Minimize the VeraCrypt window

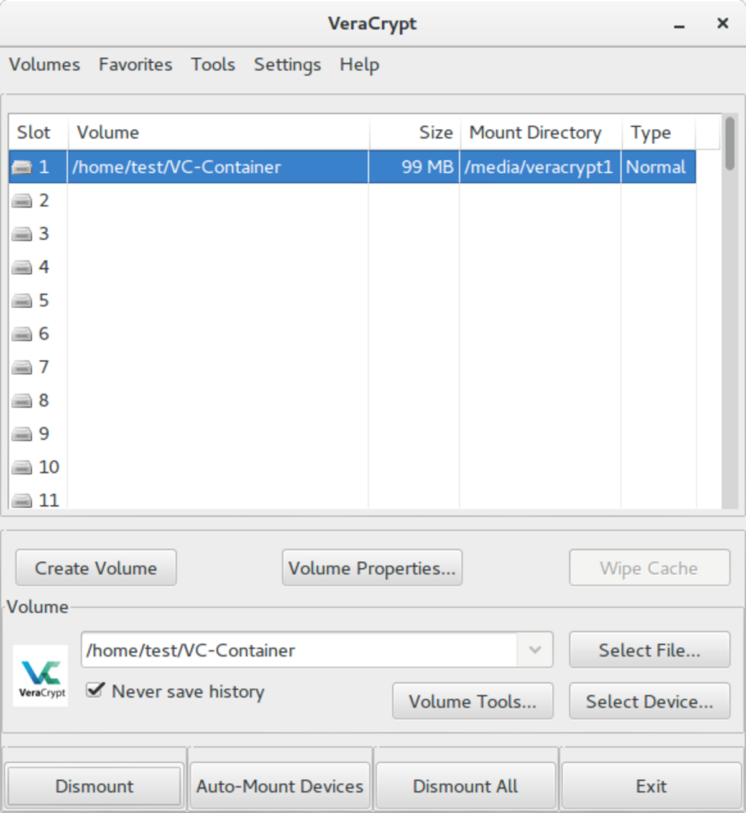(679, 25)
